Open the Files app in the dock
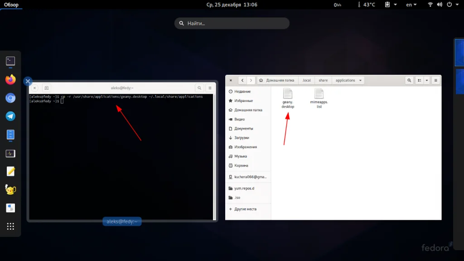Image resolution: width=464 pixels, height=261 pixels. [10, 135]
